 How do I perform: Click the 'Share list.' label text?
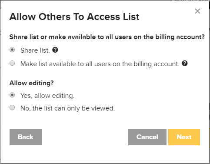point(35,50)
